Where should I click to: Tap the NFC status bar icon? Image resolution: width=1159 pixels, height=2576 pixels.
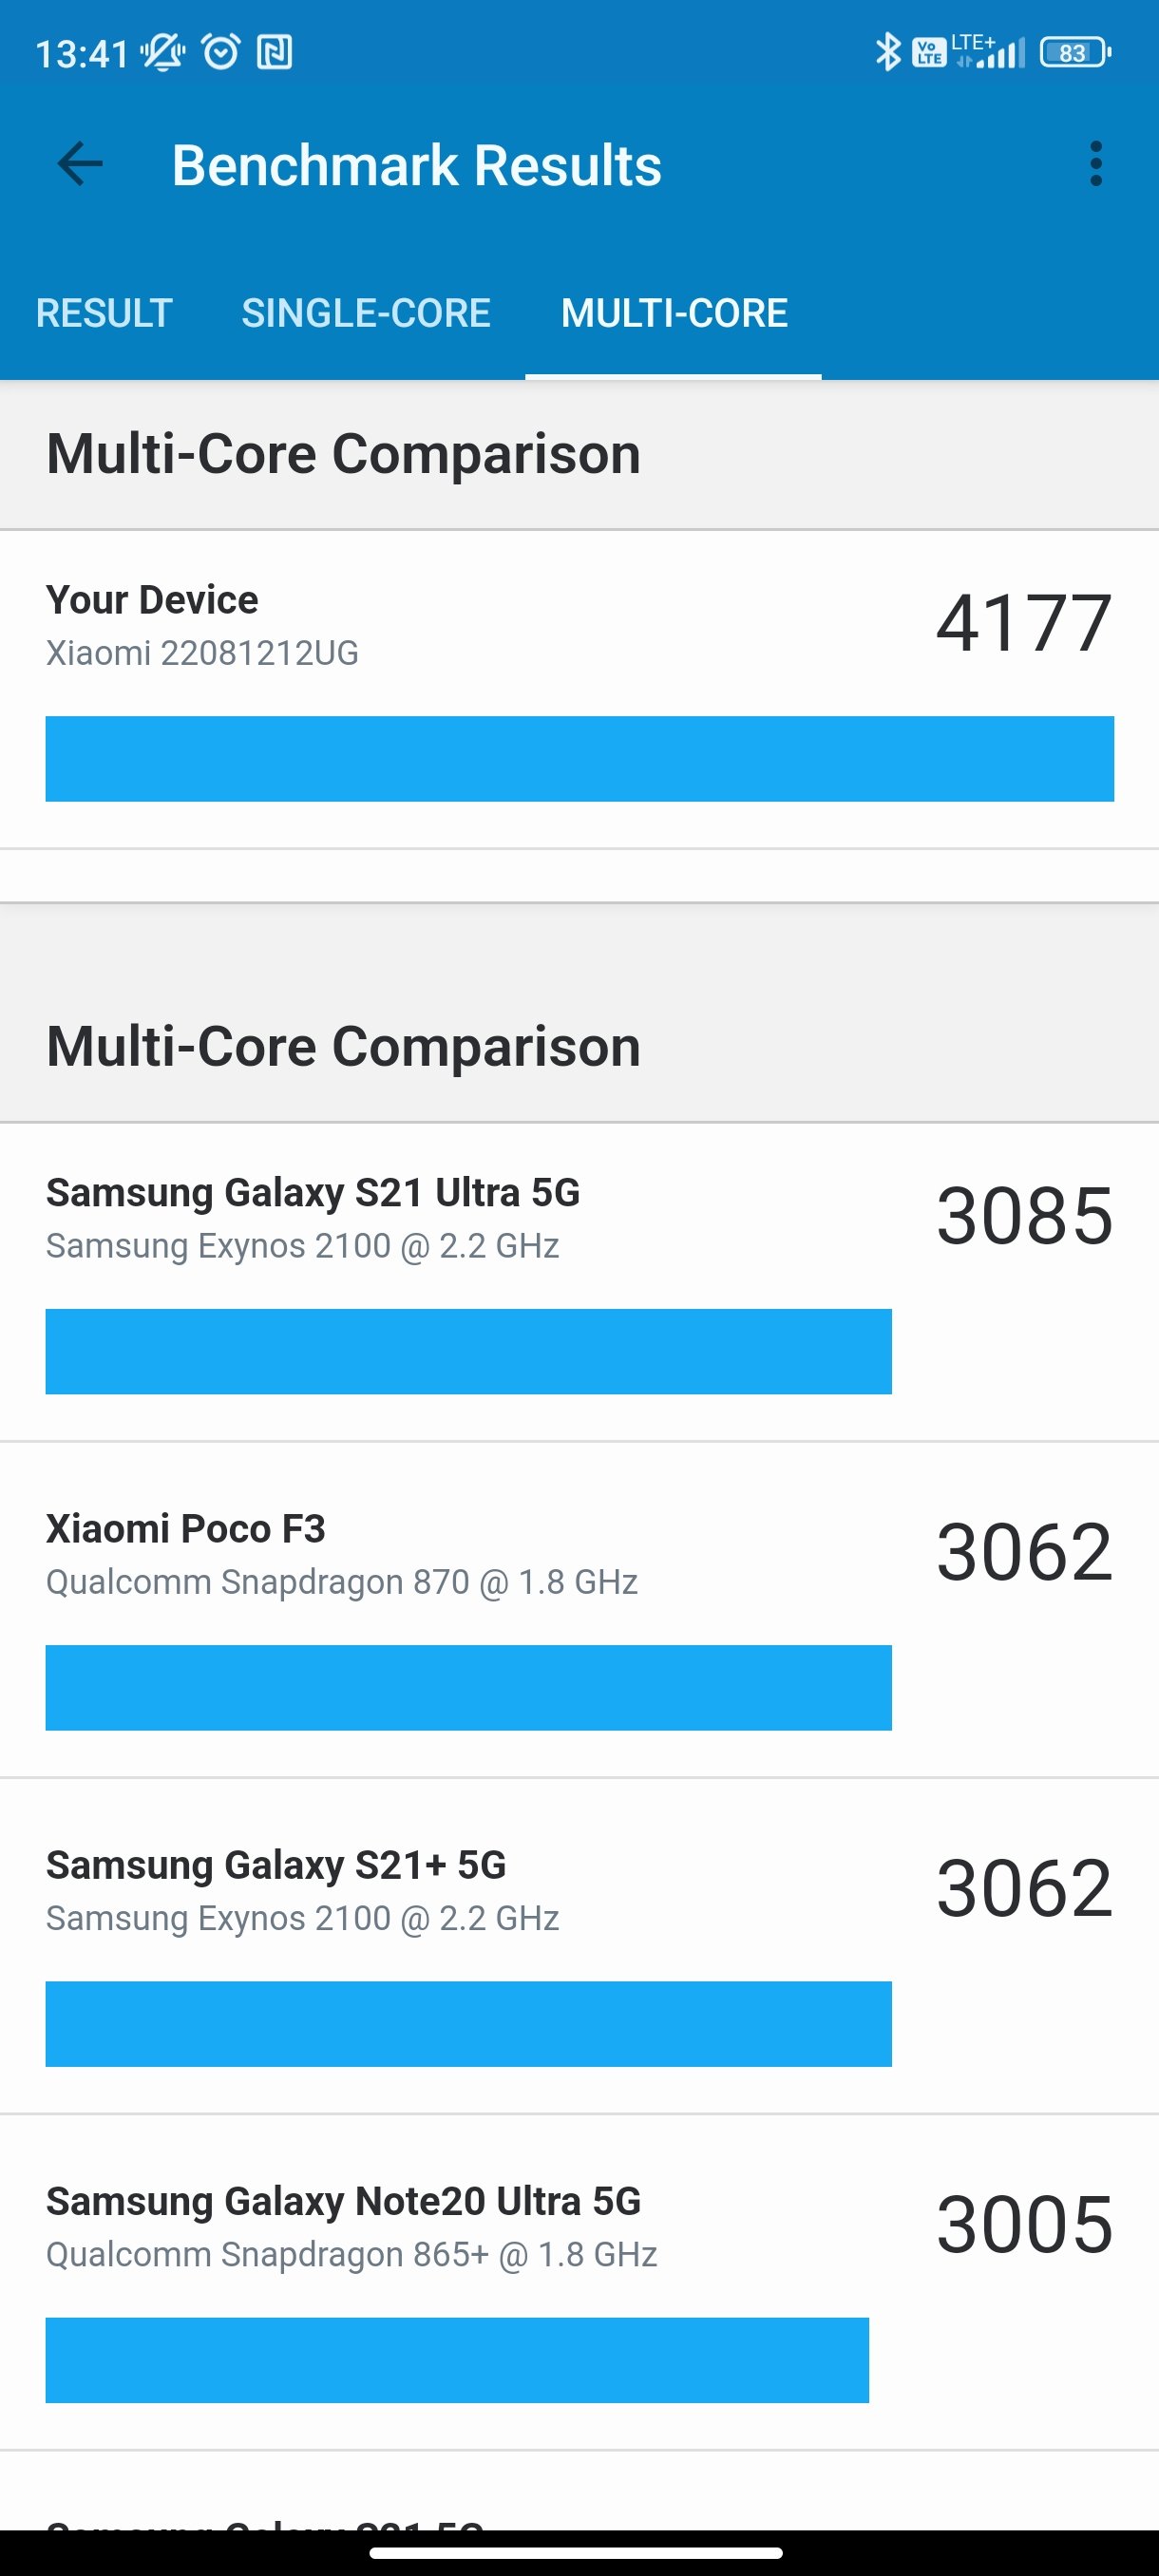pos(275,52)
